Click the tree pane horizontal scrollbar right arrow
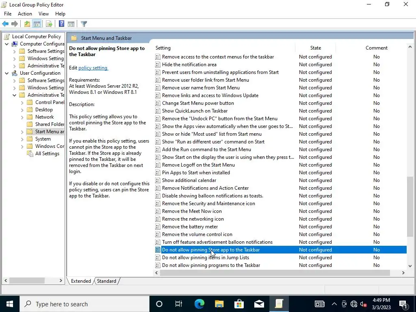Image resolution: width=416 pixels, height=312 pixels. coord(61,280)
